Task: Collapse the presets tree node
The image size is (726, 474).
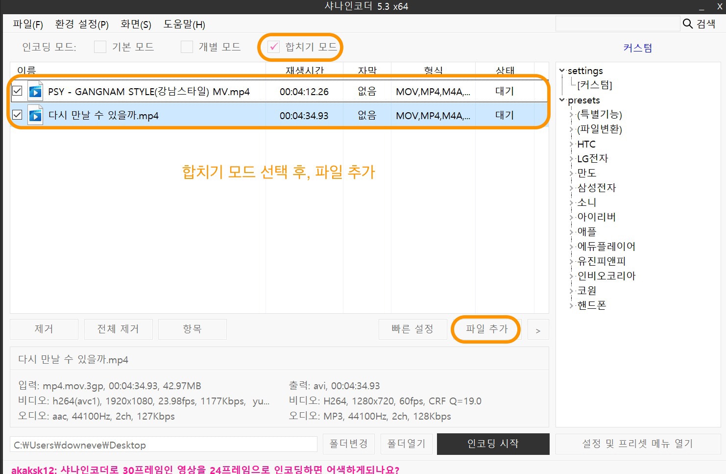Action: pyautogui.click(x=562, y=100)
